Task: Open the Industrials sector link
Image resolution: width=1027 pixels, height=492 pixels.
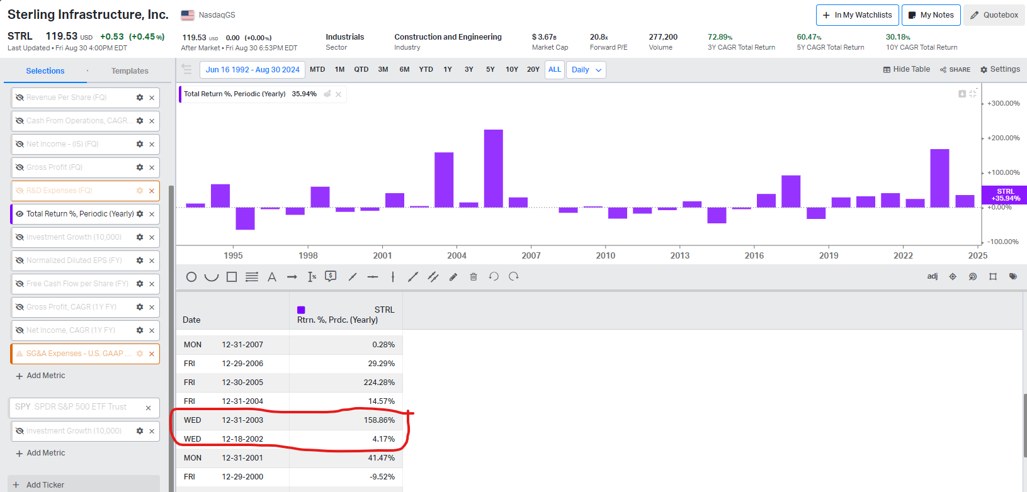Action: [344, 37]
